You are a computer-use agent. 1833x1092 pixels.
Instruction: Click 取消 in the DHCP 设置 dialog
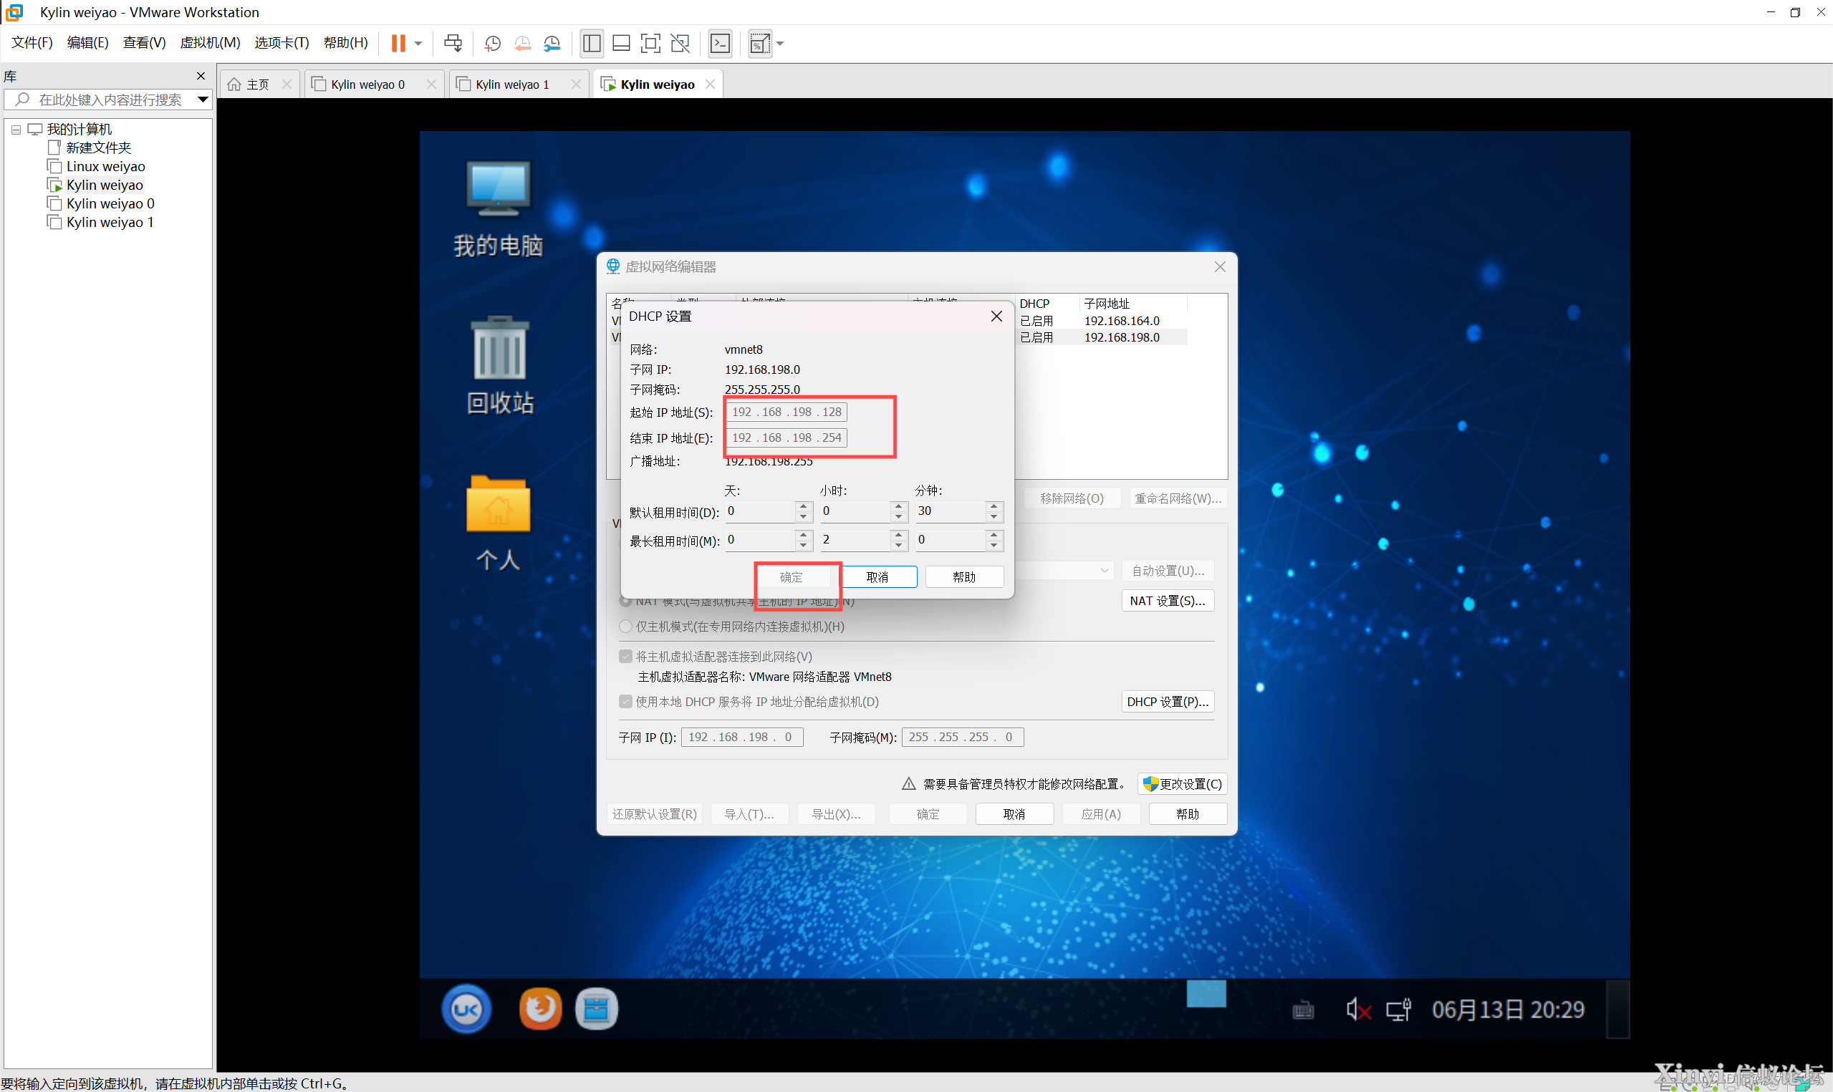click(x=877, y=577)
